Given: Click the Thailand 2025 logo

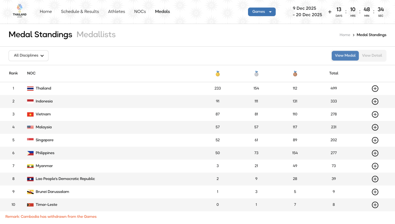Looking at the screenshot, I should click(x=20, y=11).
